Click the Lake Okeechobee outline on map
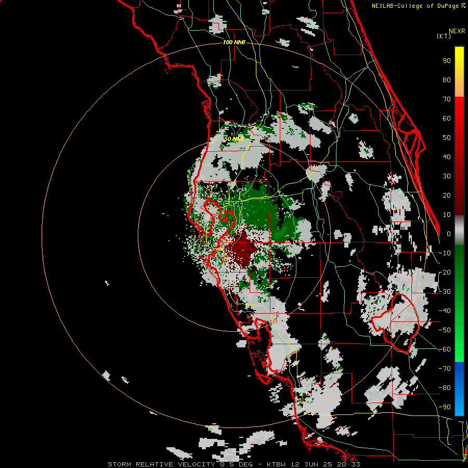The width and height of the screenshot is (468, 468). [395, 322]
